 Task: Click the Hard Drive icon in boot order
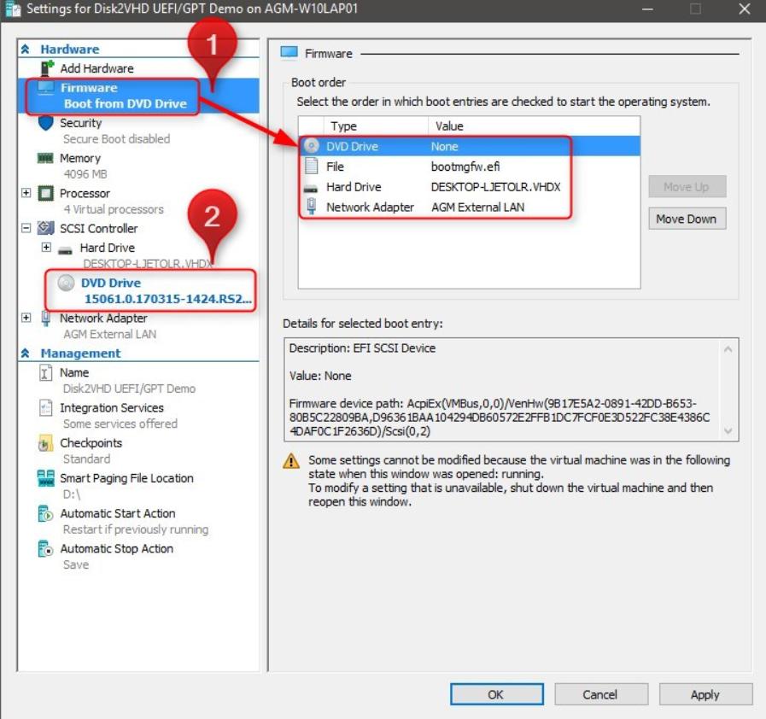point(311,188)
